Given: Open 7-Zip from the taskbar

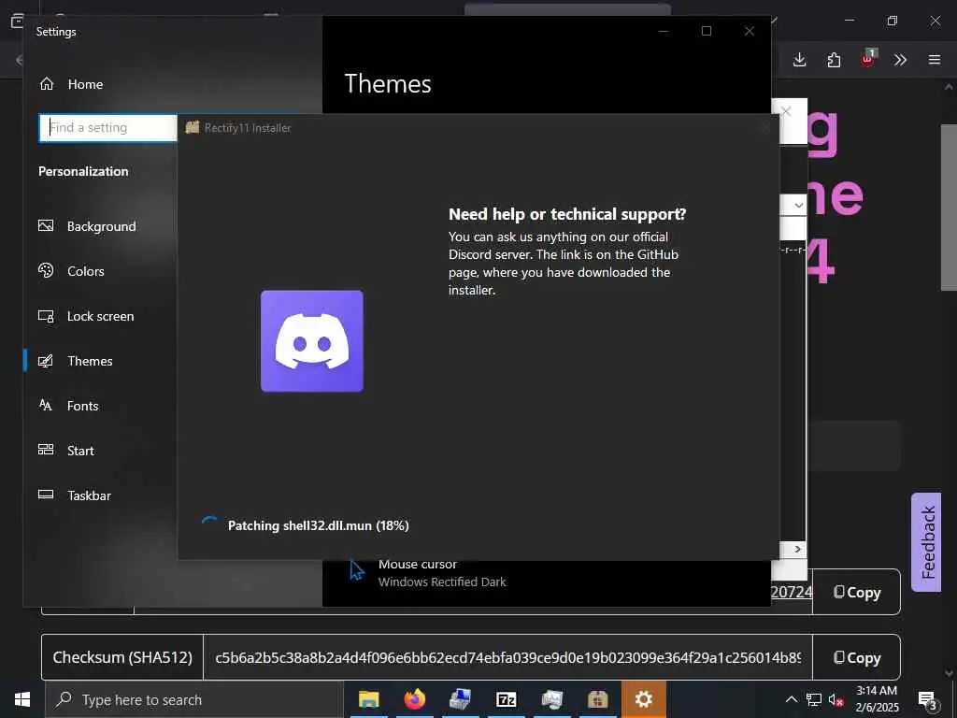Looking at the screenshot, I should 506,699.
